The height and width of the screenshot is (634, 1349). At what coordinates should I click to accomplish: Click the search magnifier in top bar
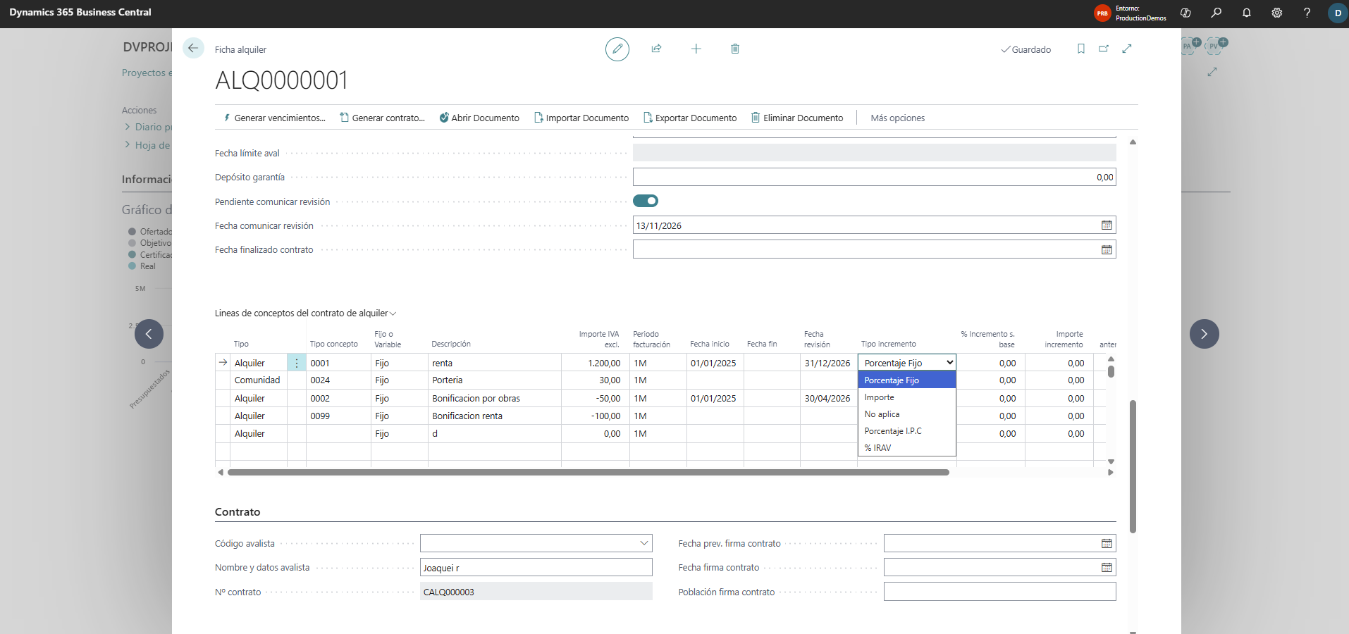pyautogui.click(x=1216, y=13)
